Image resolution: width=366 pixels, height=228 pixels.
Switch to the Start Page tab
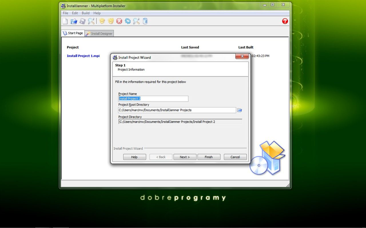point(73,33)
